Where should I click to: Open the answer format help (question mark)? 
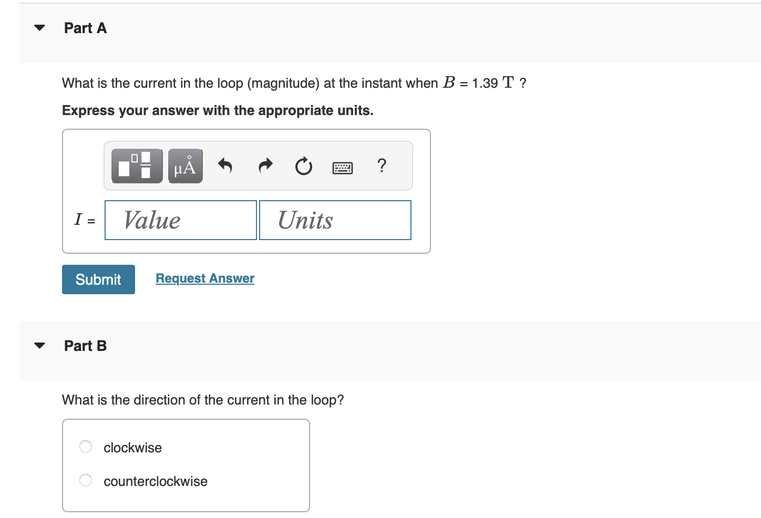point(382,166)
